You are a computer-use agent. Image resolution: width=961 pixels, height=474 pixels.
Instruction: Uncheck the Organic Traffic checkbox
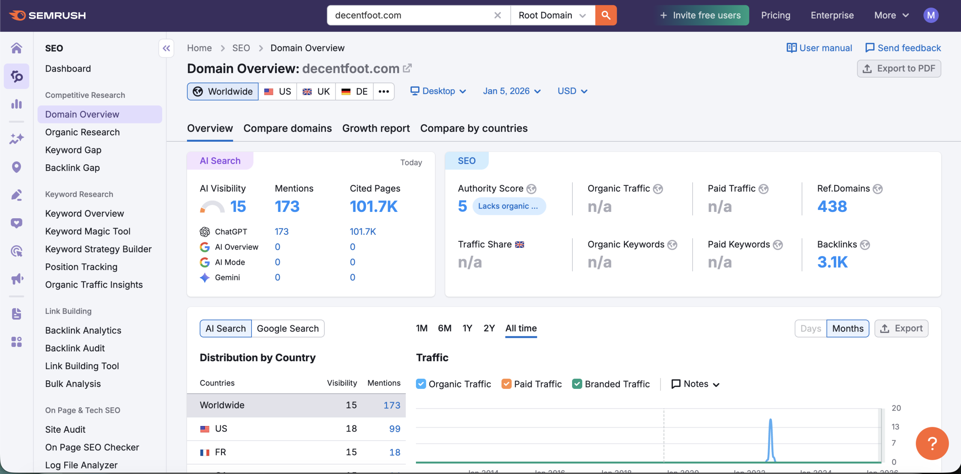coord(421,384)
